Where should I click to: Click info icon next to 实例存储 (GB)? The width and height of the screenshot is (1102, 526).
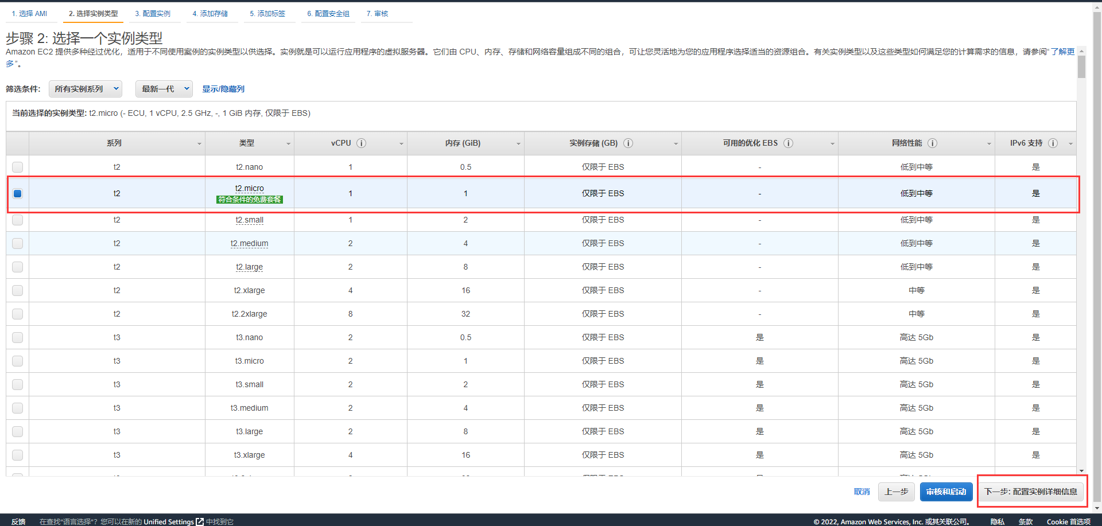click(x=628, y=143)
